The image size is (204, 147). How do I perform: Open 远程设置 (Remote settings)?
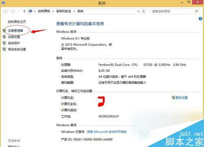[14, 37]
